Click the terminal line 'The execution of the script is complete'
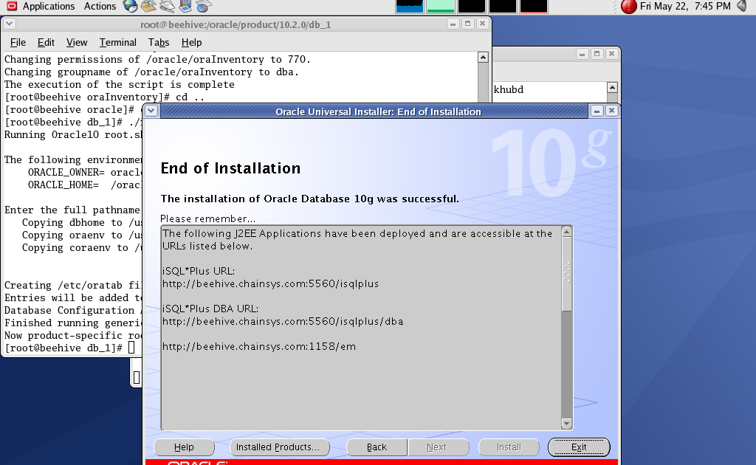756x465 pixels. coord(120,84)
